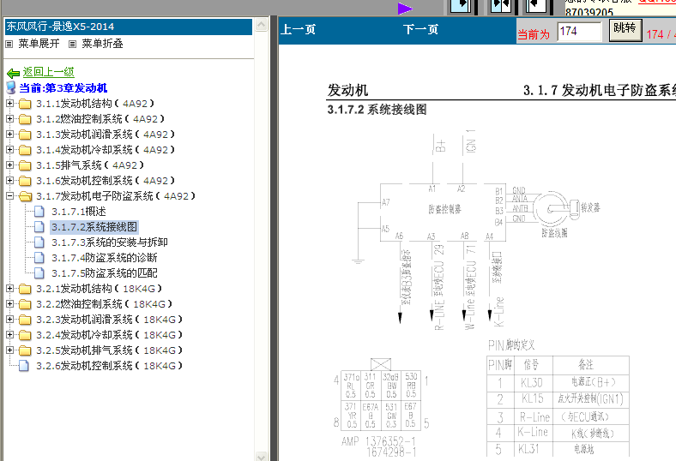Viewport: 676px width, 461px height.
Task: Click 3.2.4发动机冷却系统(18K4G) label
Action: (x=110, y=335)
